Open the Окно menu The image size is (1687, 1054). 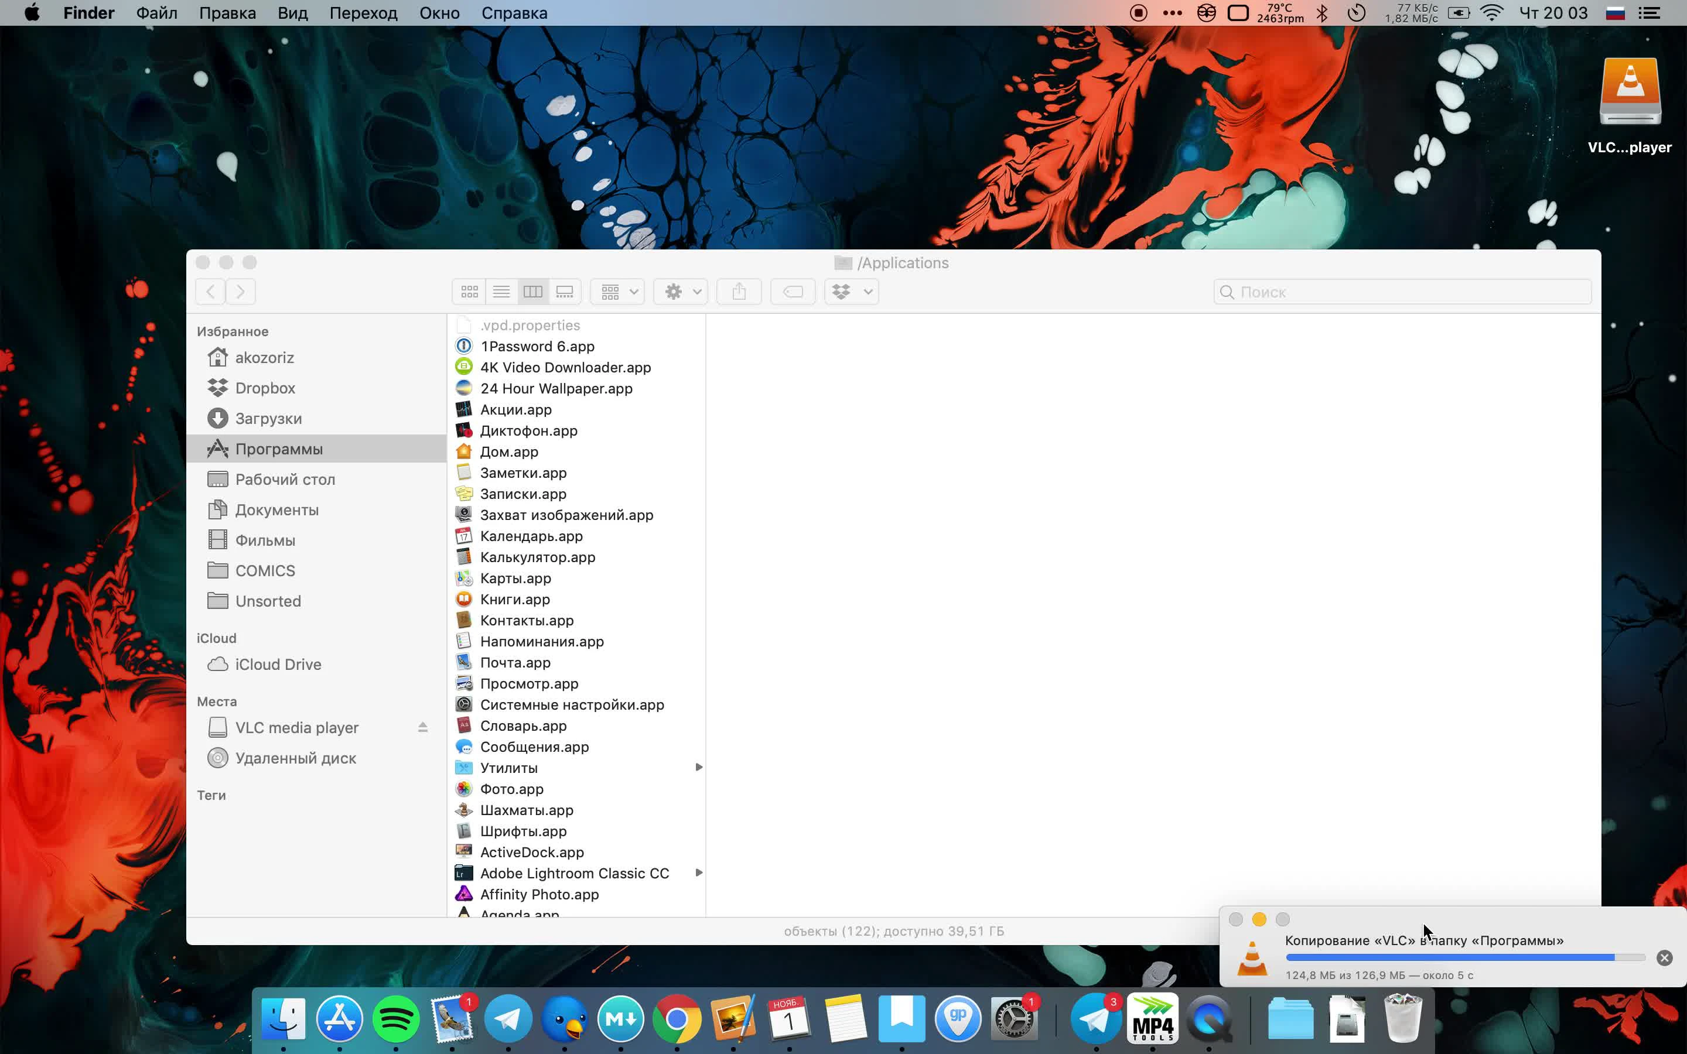click(439, 13)
